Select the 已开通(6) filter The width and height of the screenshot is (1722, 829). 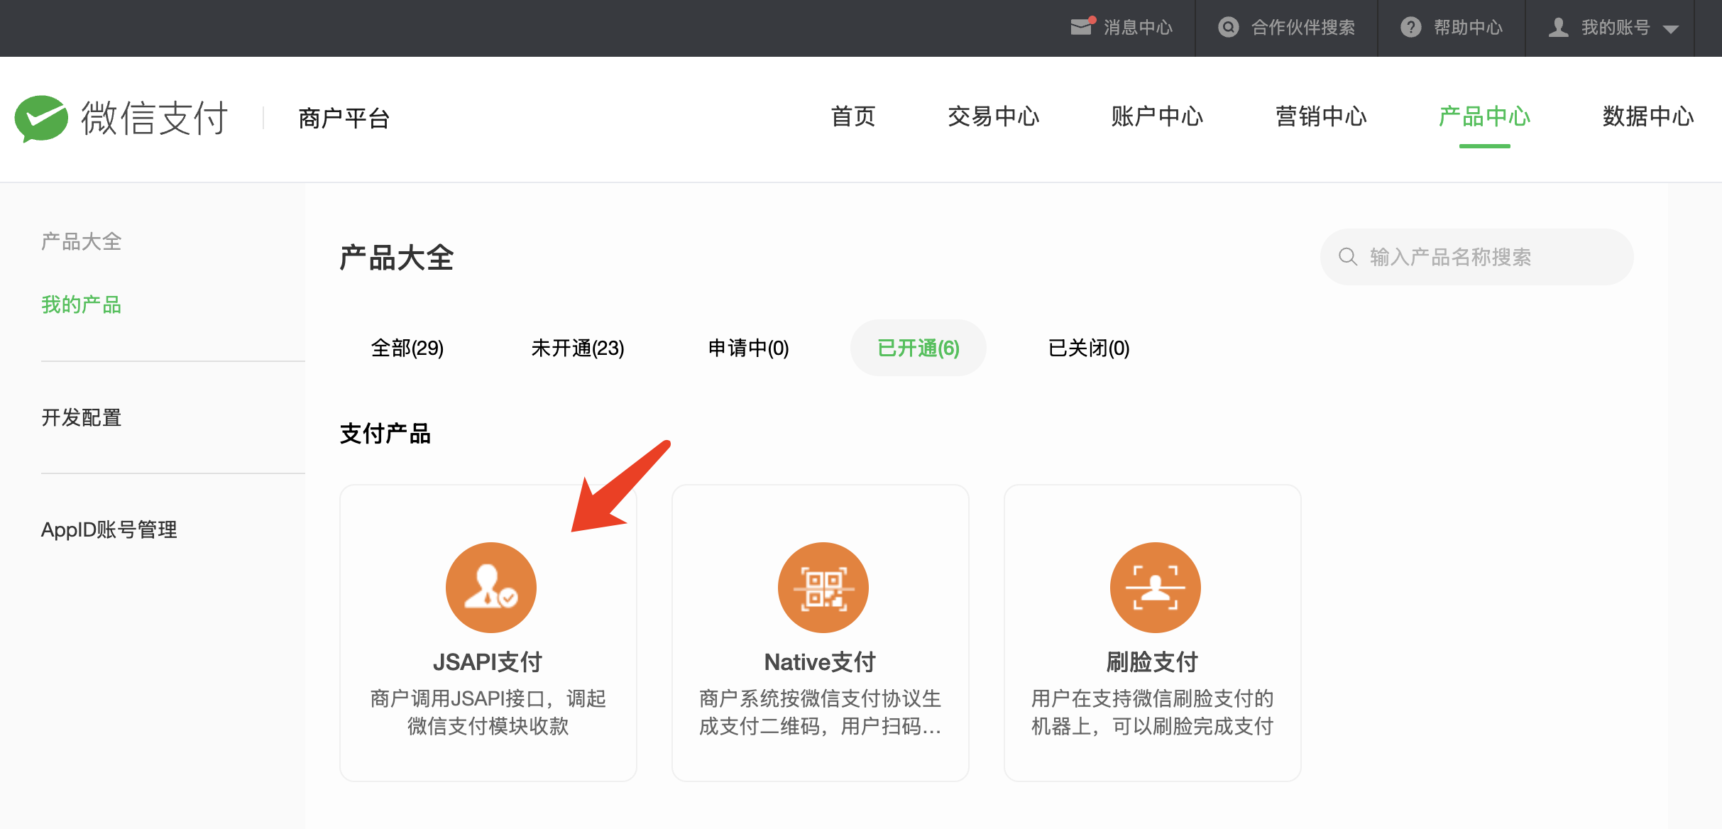tap(918, 348)
